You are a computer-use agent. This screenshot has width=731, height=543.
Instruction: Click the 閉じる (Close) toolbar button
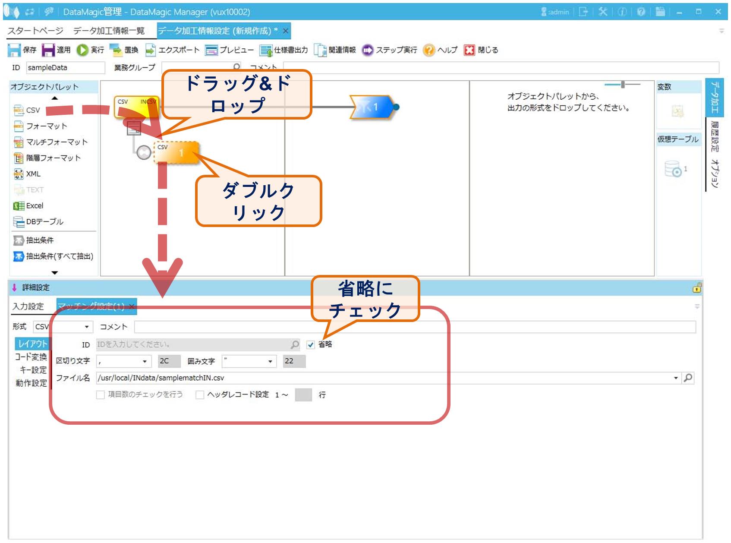coord(469,50)
